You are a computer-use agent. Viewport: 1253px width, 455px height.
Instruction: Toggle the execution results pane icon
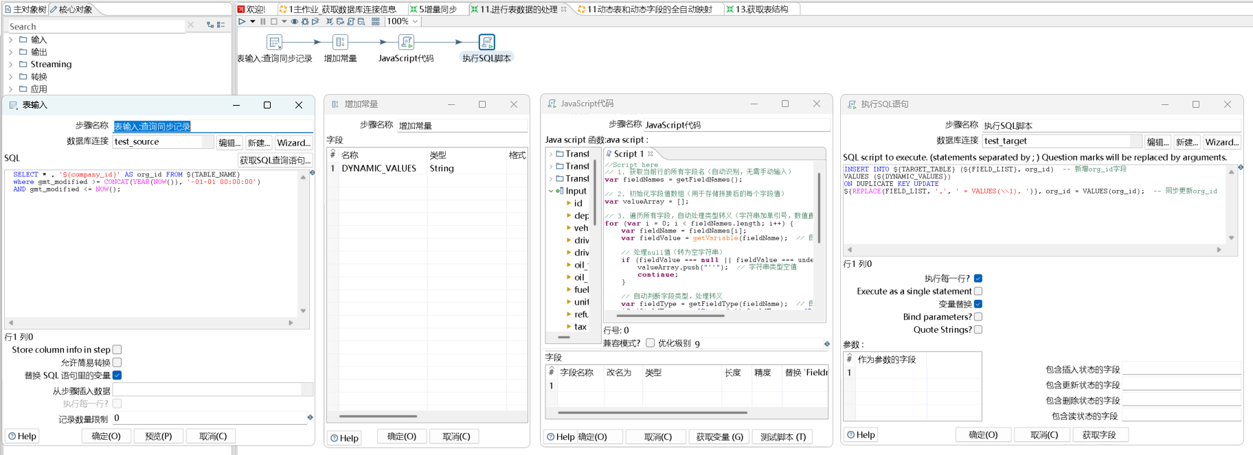tap(376, 21)
